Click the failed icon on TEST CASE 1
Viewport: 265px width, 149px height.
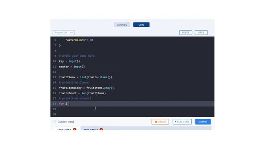coord(75,129)
